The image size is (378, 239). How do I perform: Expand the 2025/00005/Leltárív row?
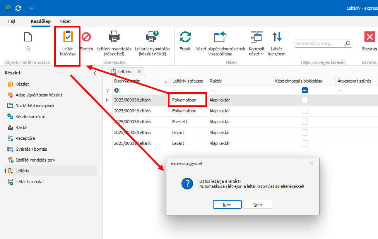[108, 100]
